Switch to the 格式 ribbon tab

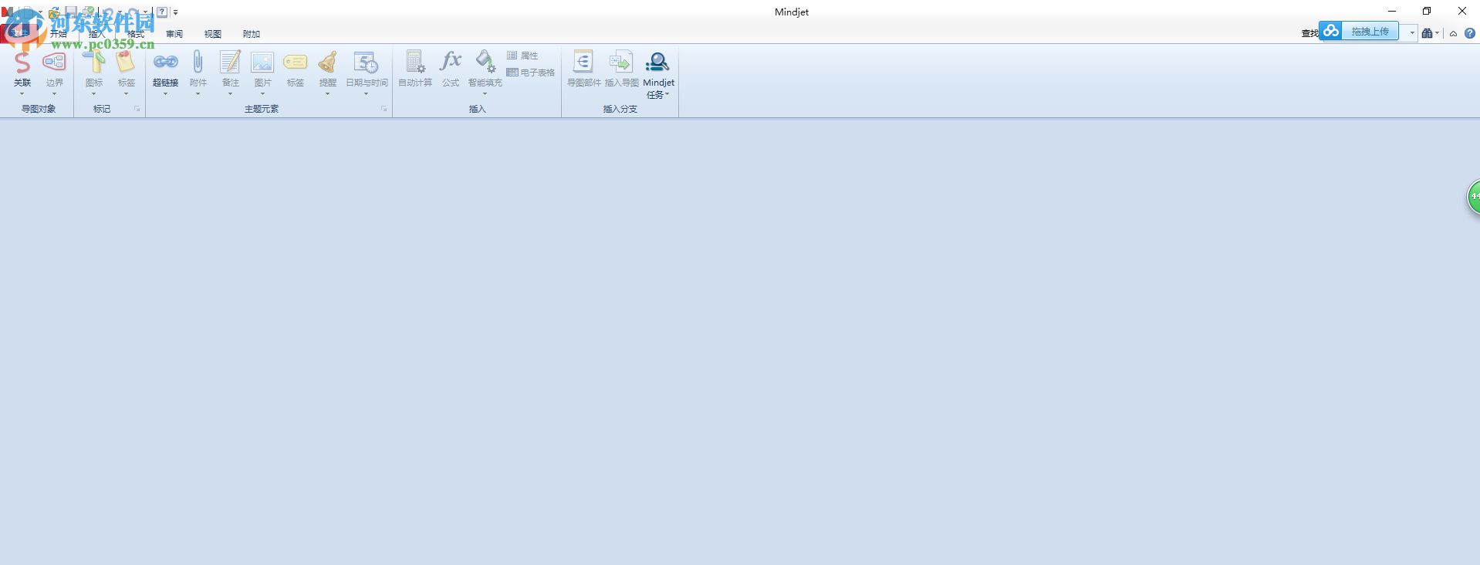pyautogui.click(x=136, y=34)
